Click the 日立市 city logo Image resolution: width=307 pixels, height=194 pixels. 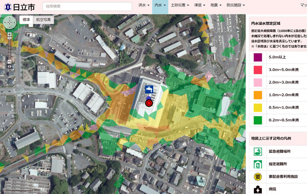click(19, 7)
